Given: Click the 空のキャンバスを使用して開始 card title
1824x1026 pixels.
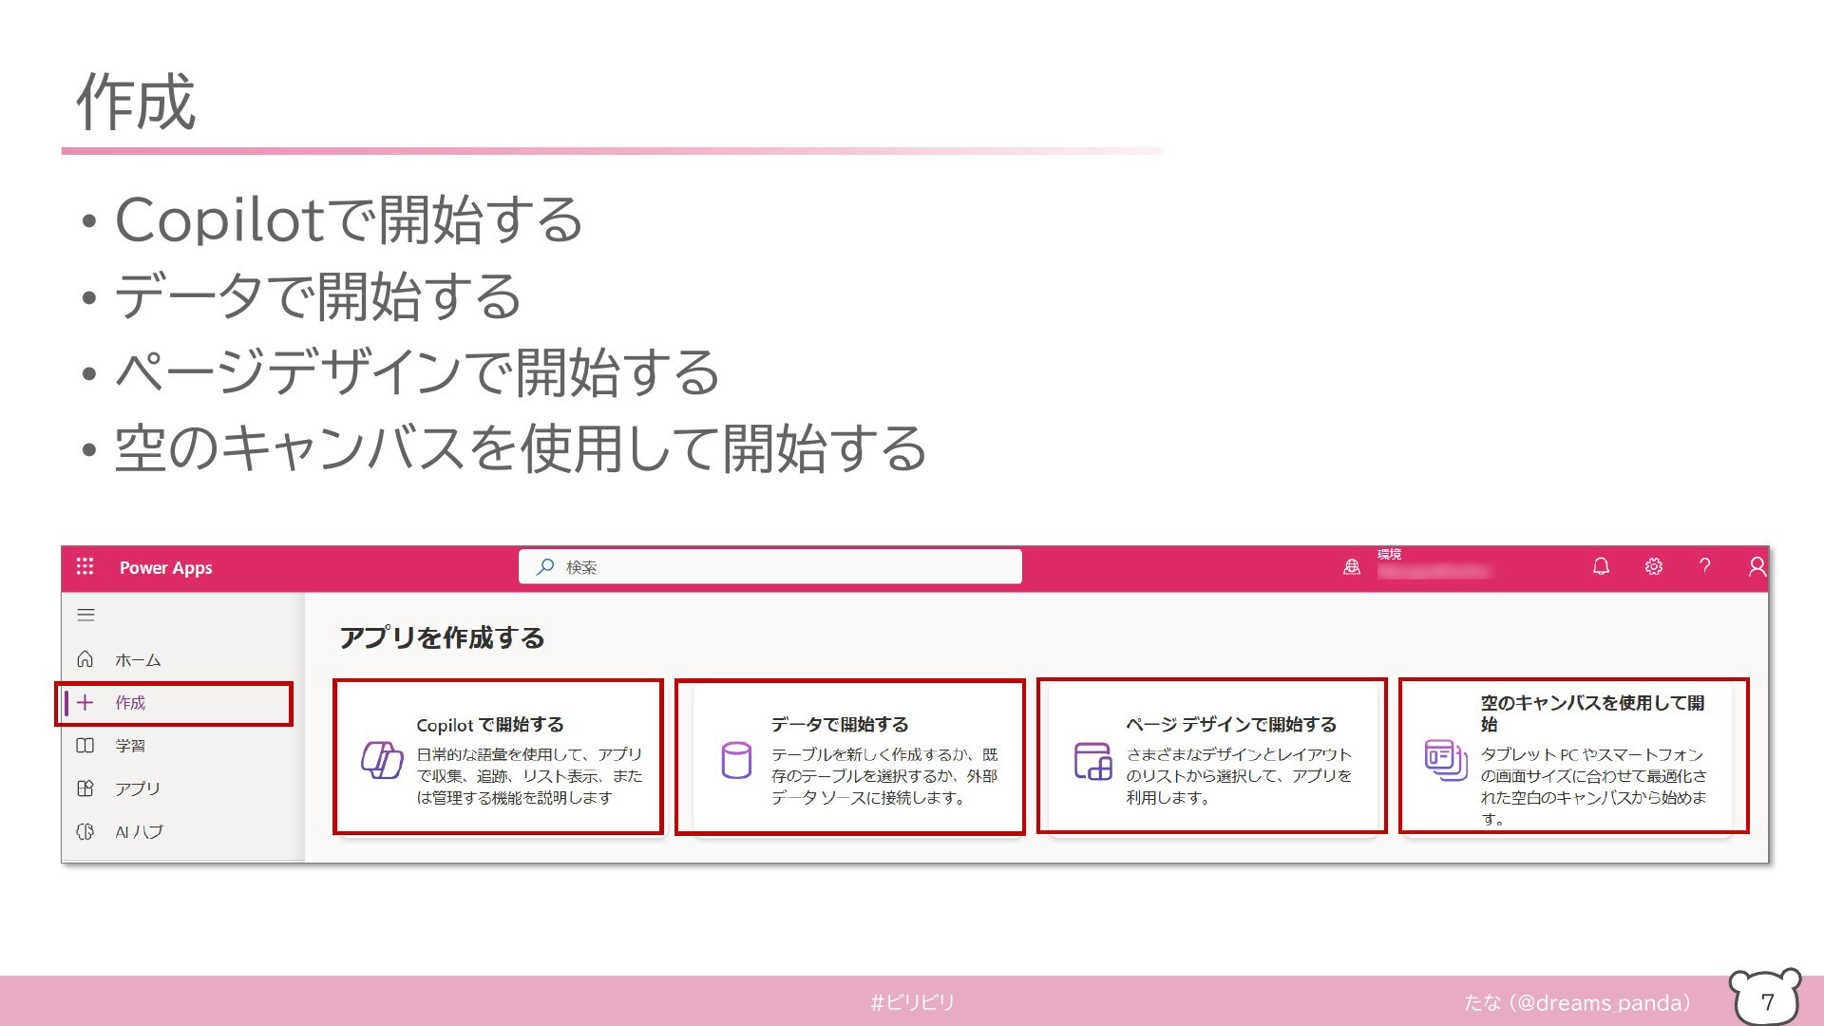Looking at the screenshot, I should pos(1592,713).
